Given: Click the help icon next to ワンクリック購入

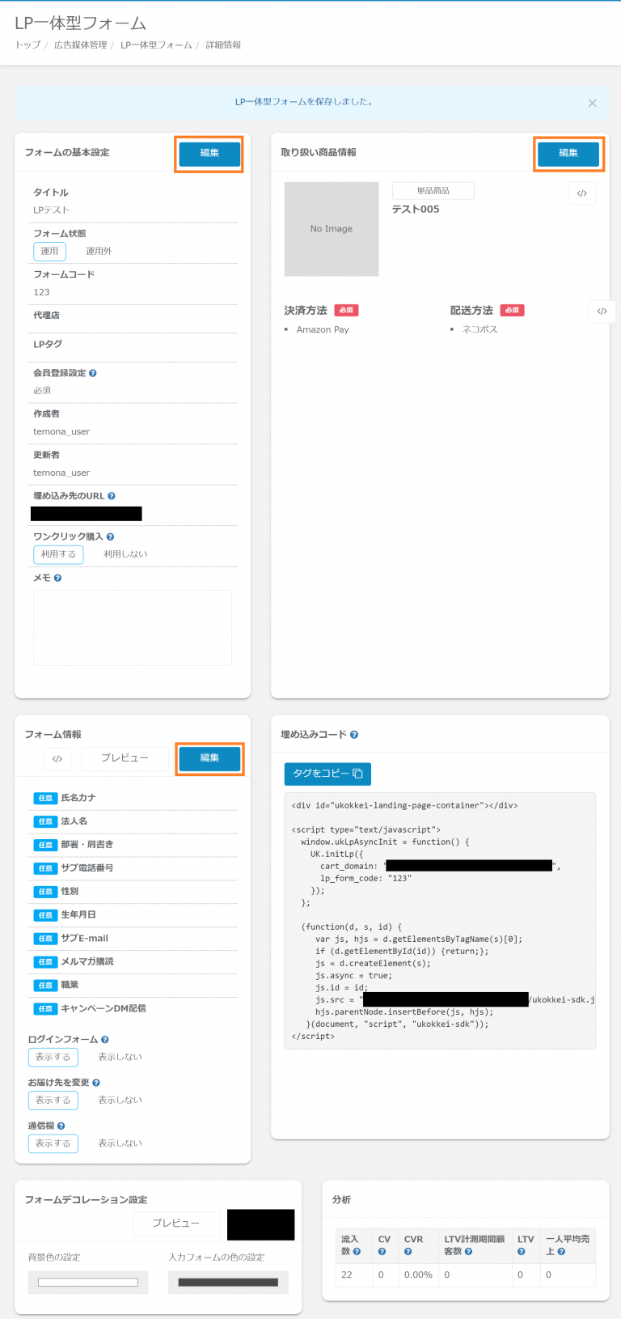Looking at the screenshot, I should [110, 537].
